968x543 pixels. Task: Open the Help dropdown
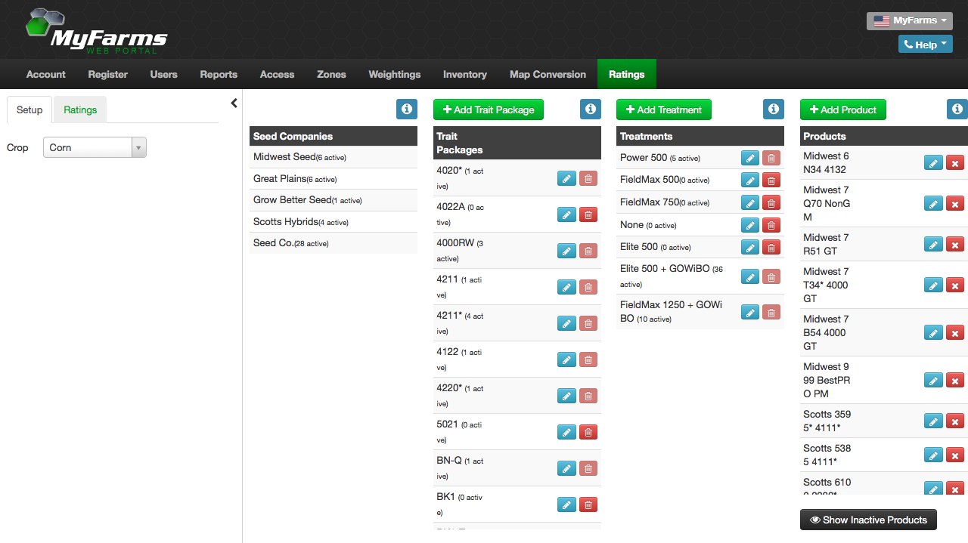(x=926, y=45)
